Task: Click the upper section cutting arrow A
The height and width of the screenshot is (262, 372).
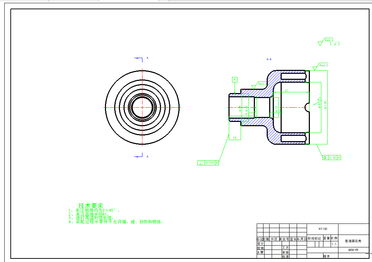Action: [139, 58]
